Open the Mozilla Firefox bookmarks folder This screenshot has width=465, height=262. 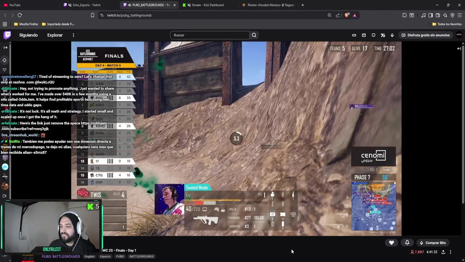tap(26, 24)
